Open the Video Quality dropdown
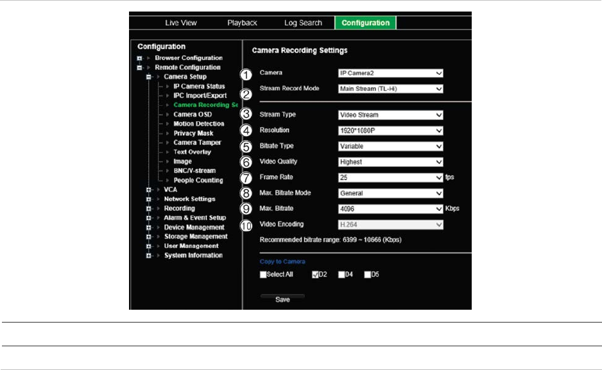The width and height of the screenshot is (602, 370). pos(390,162)
